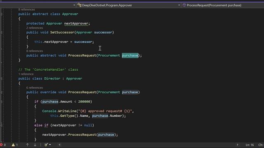
Task: Click the 'ConcreteHandler' class comment line
Action: (x=48, y=69)
